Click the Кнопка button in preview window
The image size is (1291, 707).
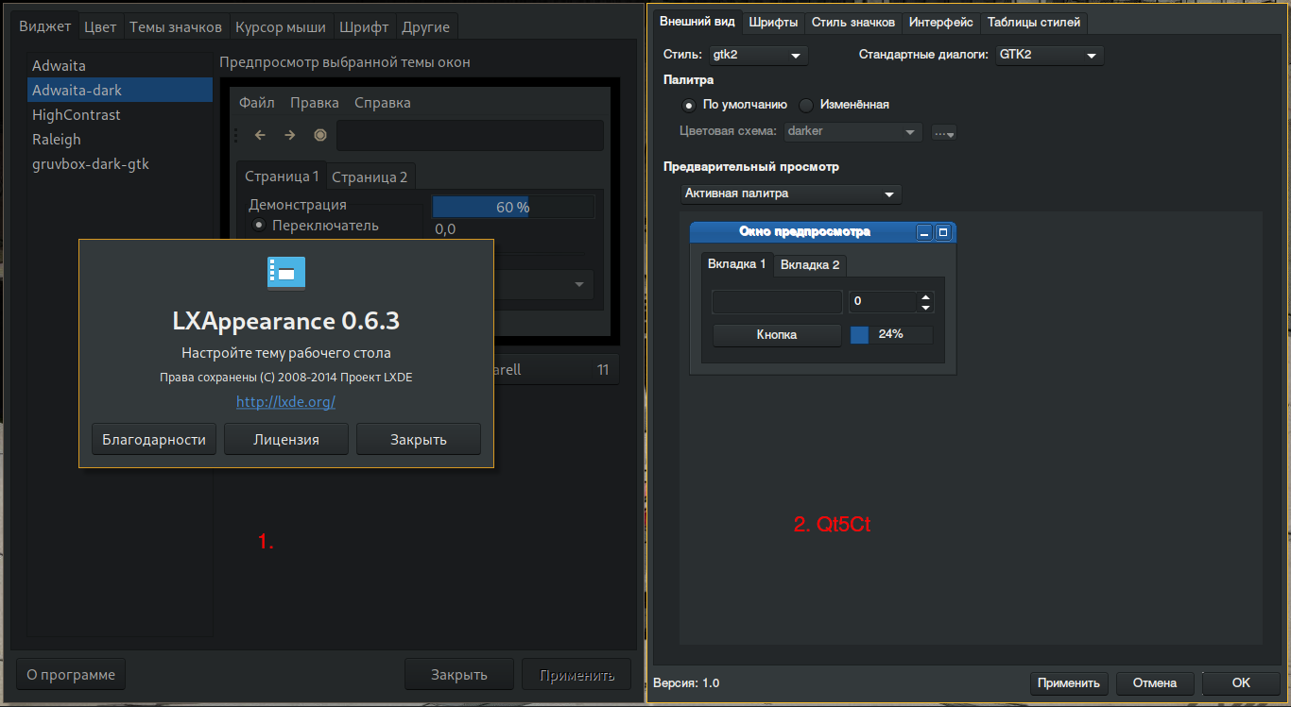pyautogui.click(x=777, y=335)
